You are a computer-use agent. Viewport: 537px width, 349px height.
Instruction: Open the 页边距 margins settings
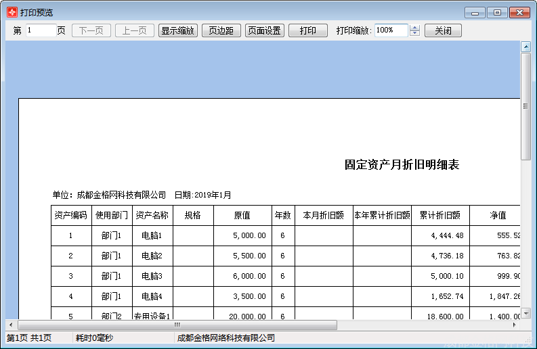221,30
